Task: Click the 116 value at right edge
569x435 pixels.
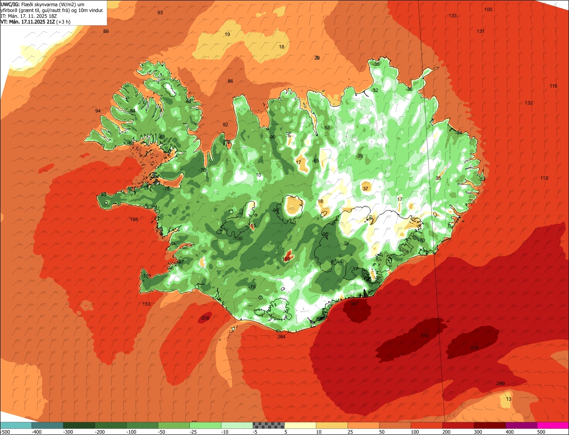Action: coord(553,86)
